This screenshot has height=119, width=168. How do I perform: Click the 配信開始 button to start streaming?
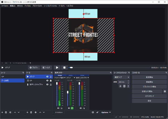click(x=149, y=77)
